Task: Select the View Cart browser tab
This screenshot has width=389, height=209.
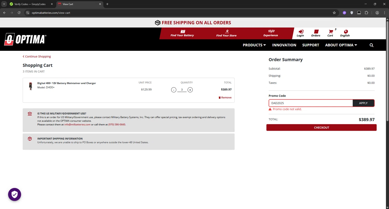Action: point(79,4)
